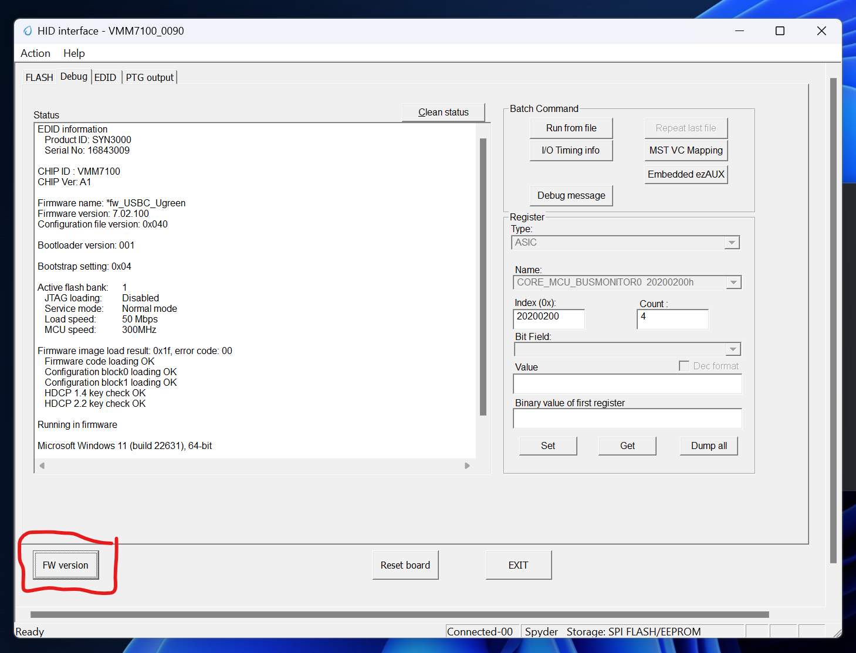Click Binary value of first register field
The image size is (856, 653).
tap(627, 419)
